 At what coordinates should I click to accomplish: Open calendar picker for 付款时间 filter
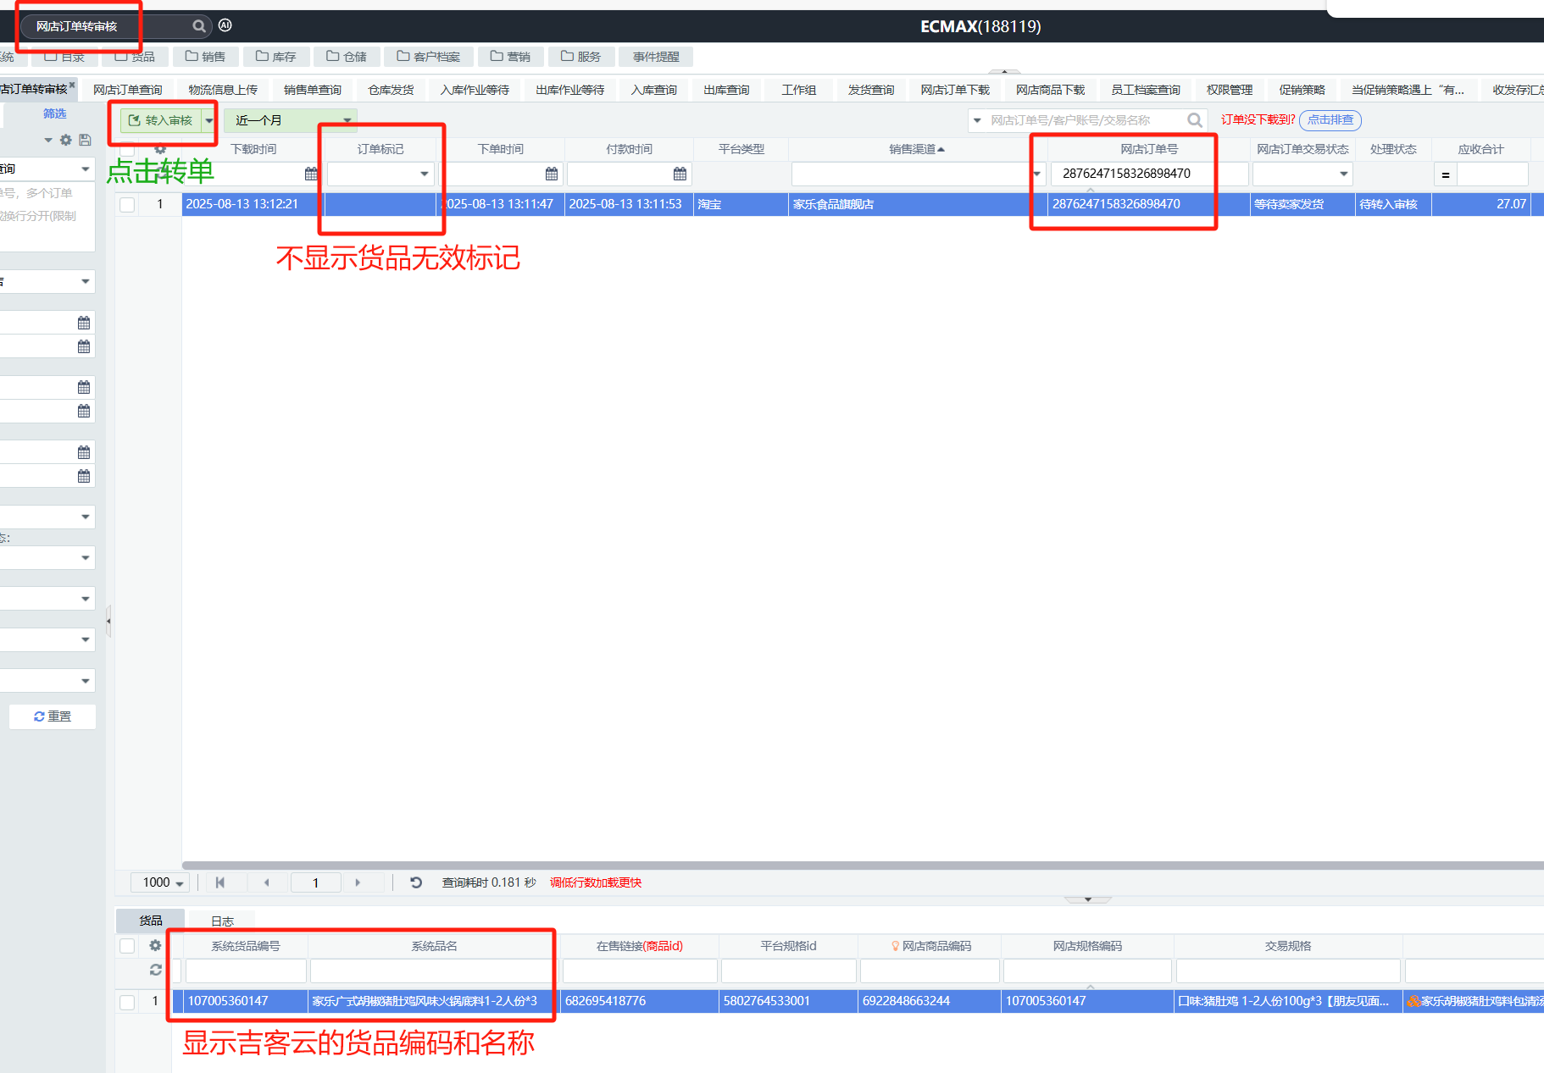coord(680,174)
